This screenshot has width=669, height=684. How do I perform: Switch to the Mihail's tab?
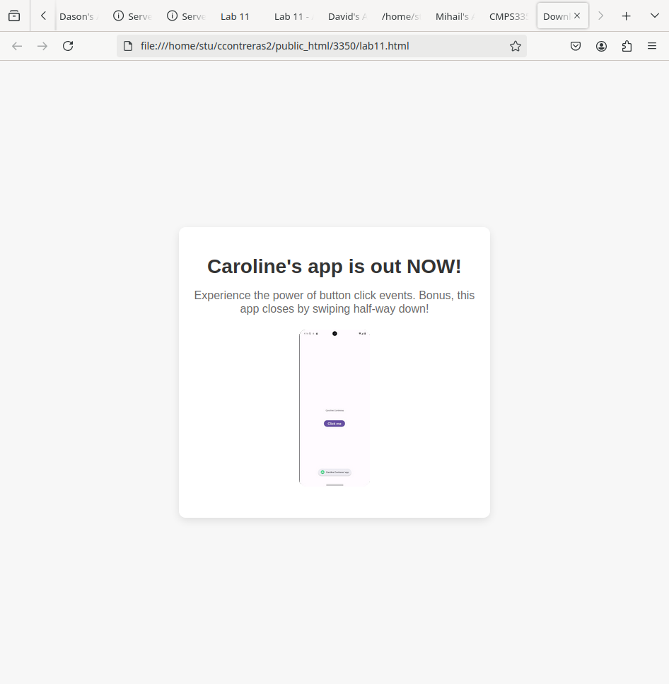click(x=454, y=16)
